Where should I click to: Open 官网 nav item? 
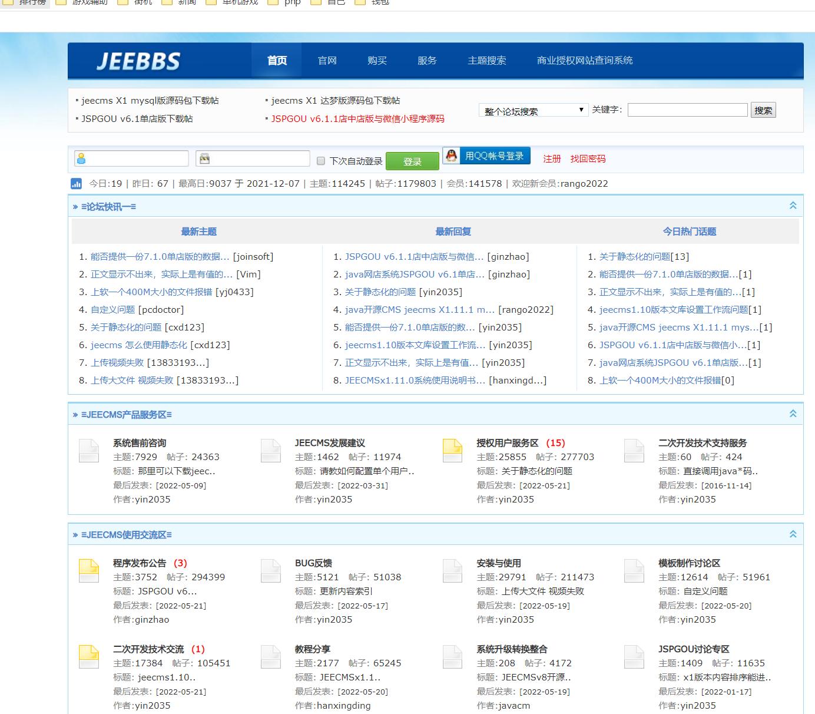tap(327, 61)
